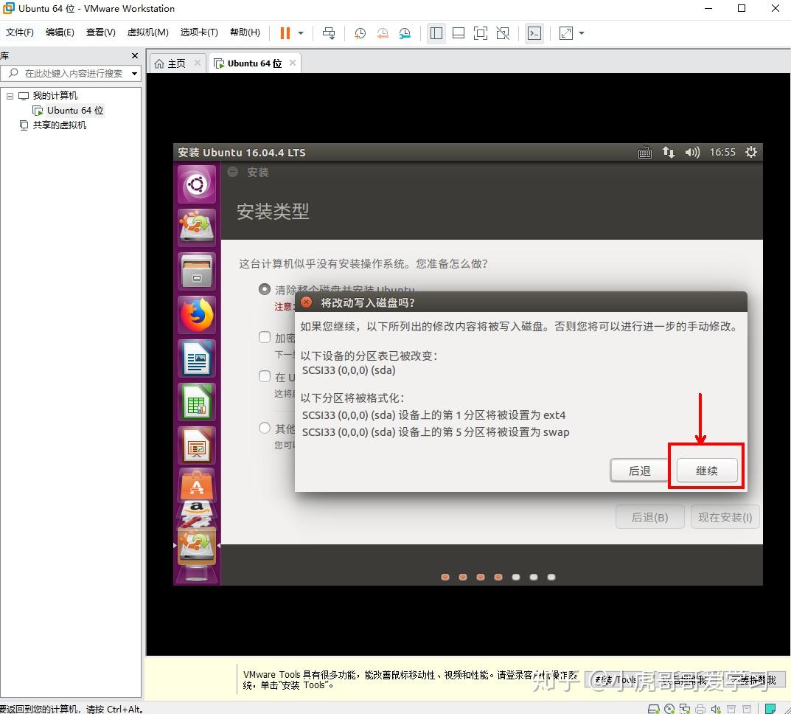Click the 后退(B) button in the installer

(x=649, y=517)
